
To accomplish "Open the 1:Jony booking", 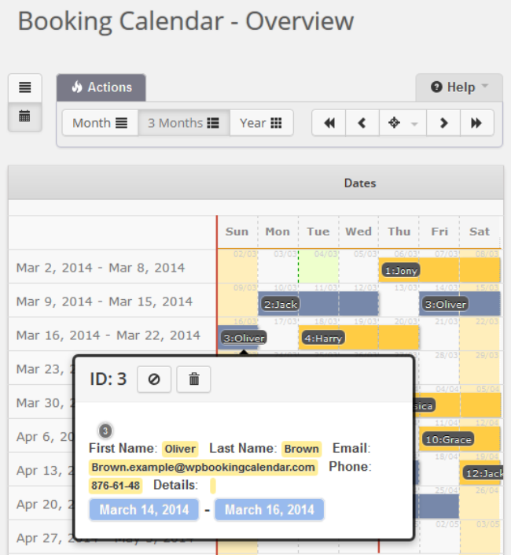I will tap(401, 270).
